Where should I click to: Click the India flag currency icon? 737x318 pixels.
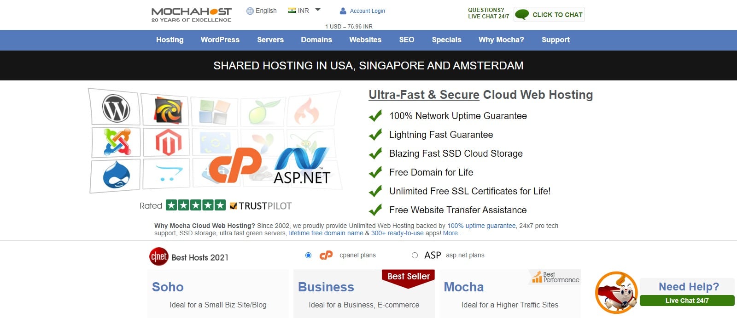coord(292,10)
